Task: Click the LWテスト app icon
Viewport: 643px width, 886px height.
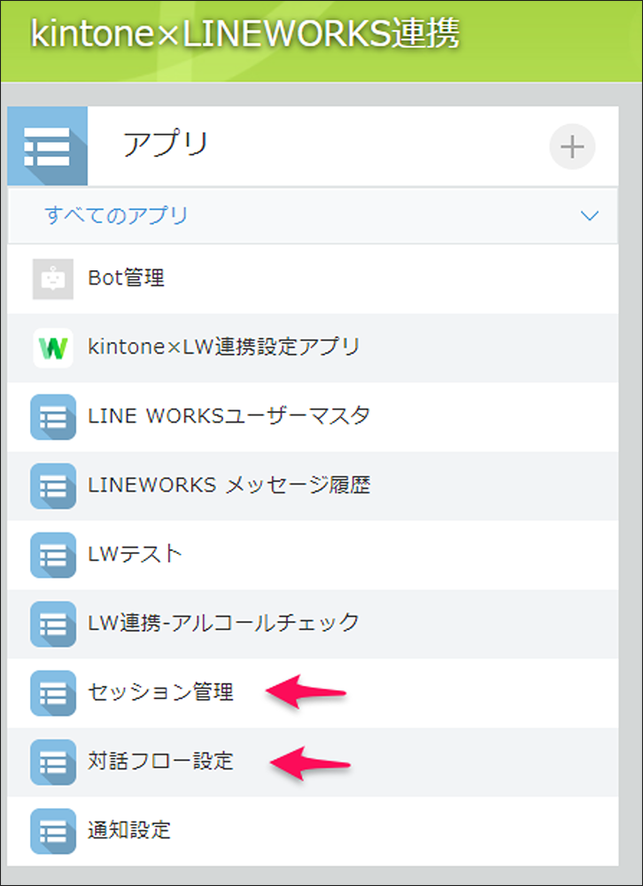Action: 53,555
